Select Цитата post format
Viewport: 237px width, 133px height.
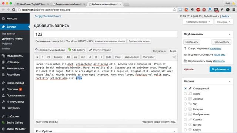[x=185, y=125]
